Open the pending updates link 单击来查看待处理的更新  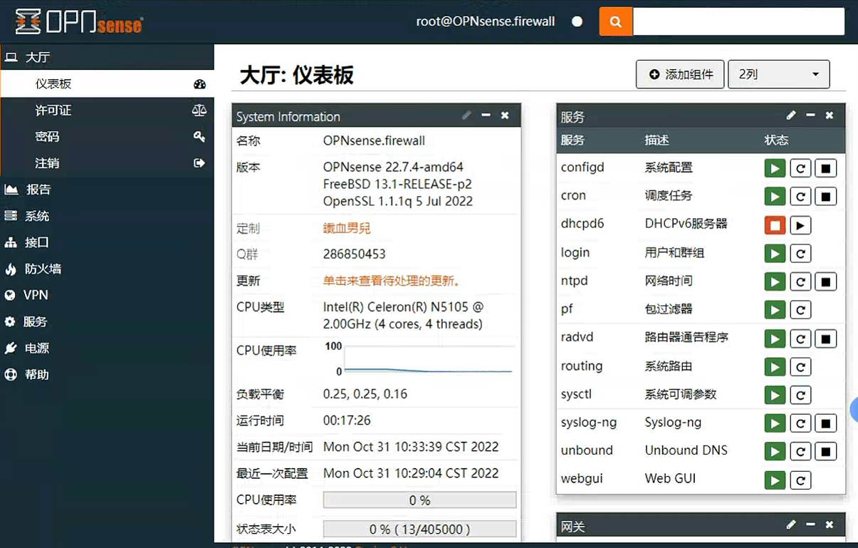392,281
